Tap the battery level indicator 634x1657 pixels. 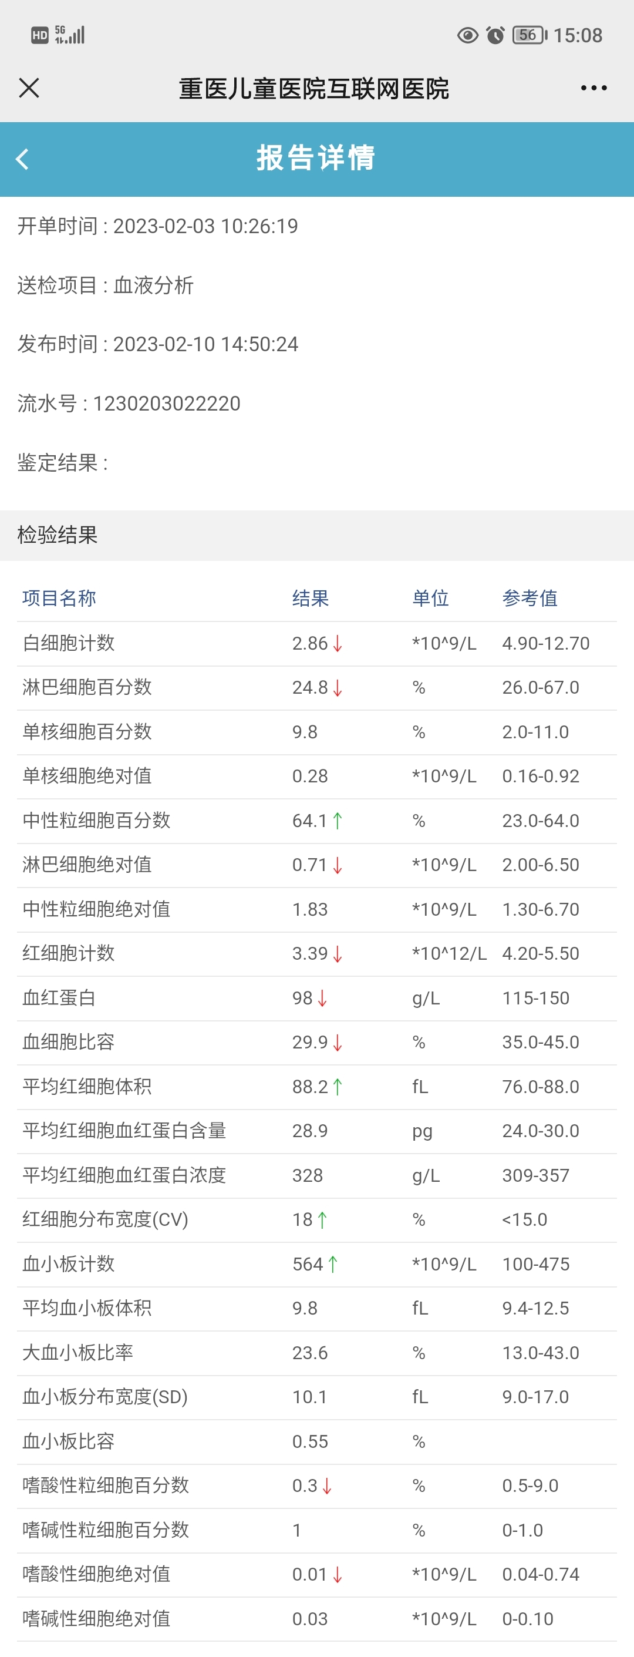(x=529, y=35)
